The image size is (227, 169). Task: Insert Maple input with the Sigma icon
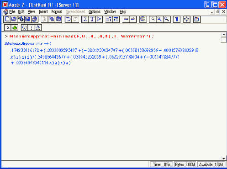(85, 19)
